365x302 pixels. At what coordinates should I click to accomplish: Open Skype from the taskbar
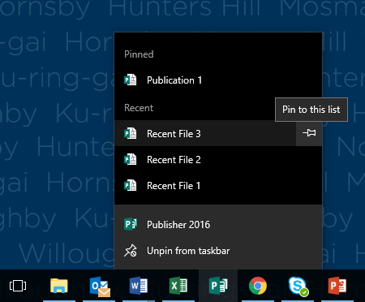[x=298, y=286]
